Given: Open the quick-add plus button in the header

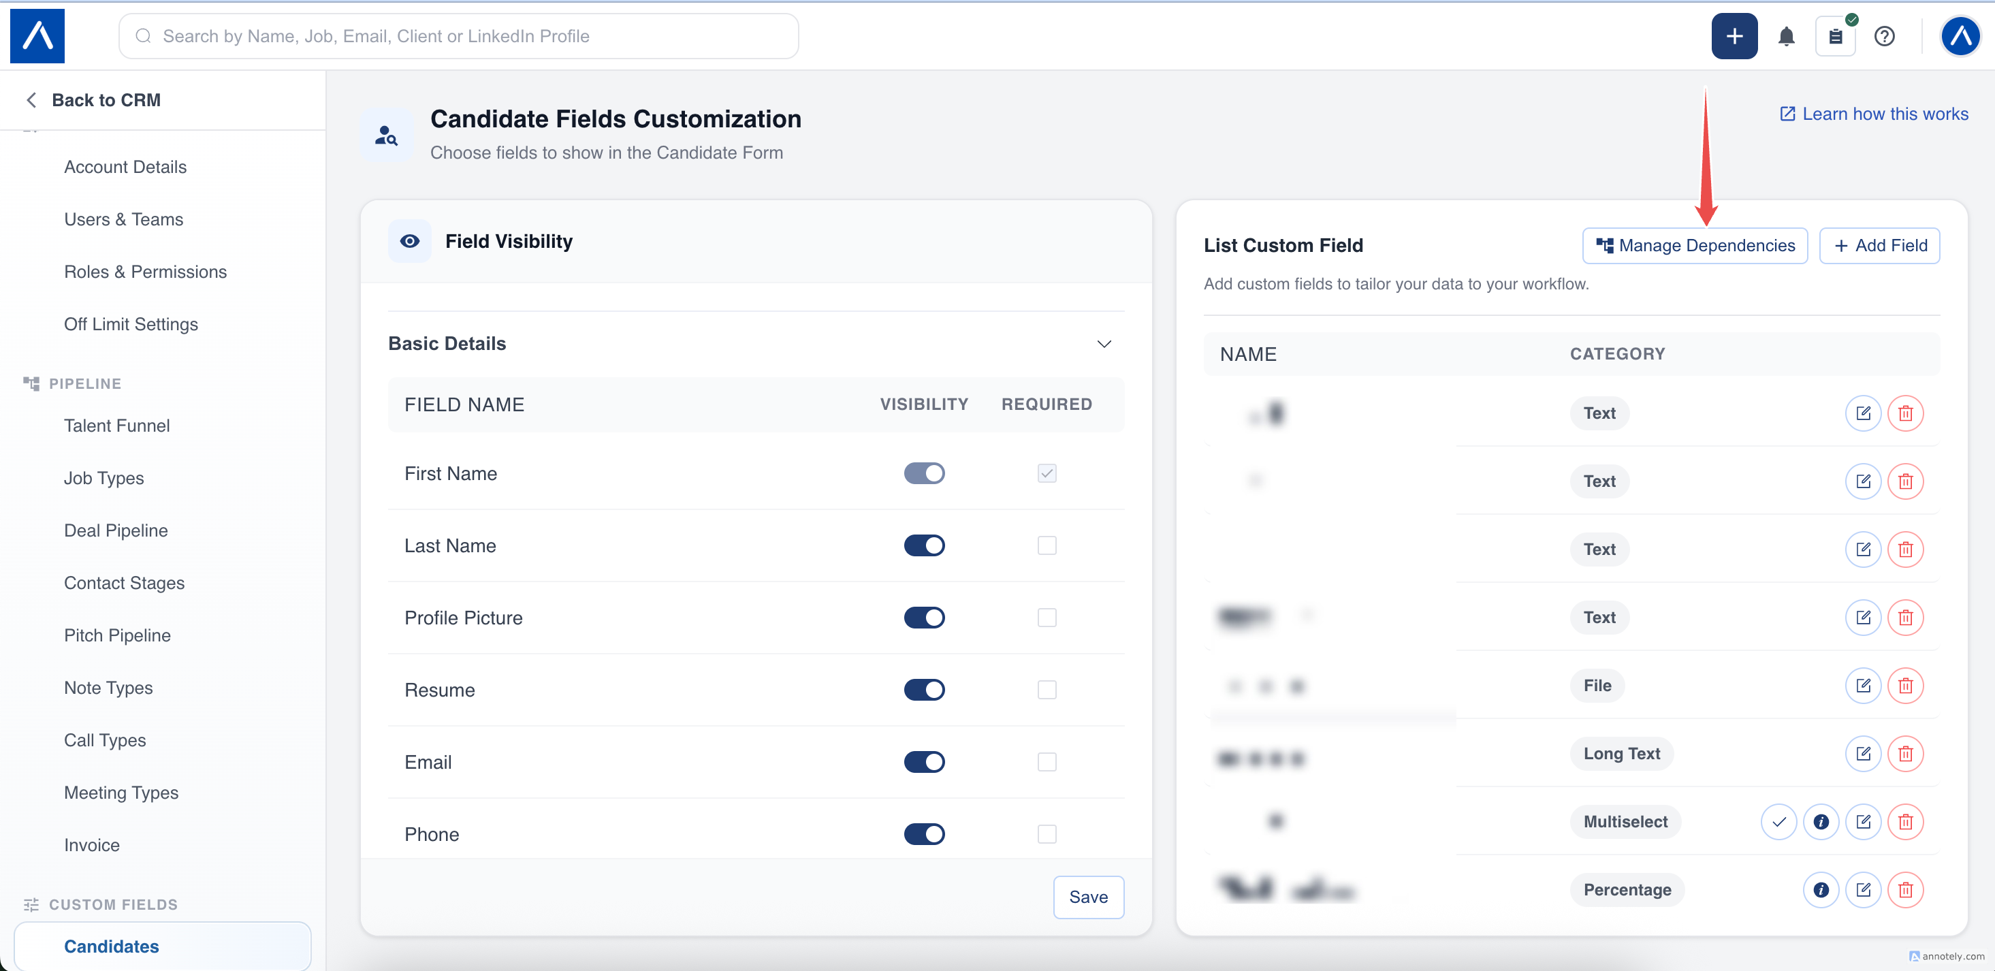Looking at the screenshot, I should point(1734,35).
